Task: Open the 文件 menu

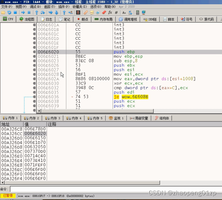Action: tap(7, 7)
